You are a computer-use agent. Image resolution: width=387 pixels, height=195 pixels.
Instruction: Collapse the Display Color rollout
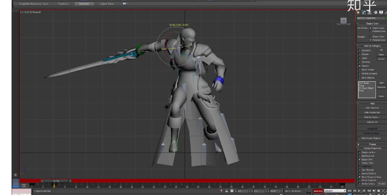[x=372, y=24]
